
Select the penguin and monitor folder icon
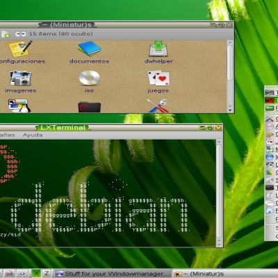(19, 106)
